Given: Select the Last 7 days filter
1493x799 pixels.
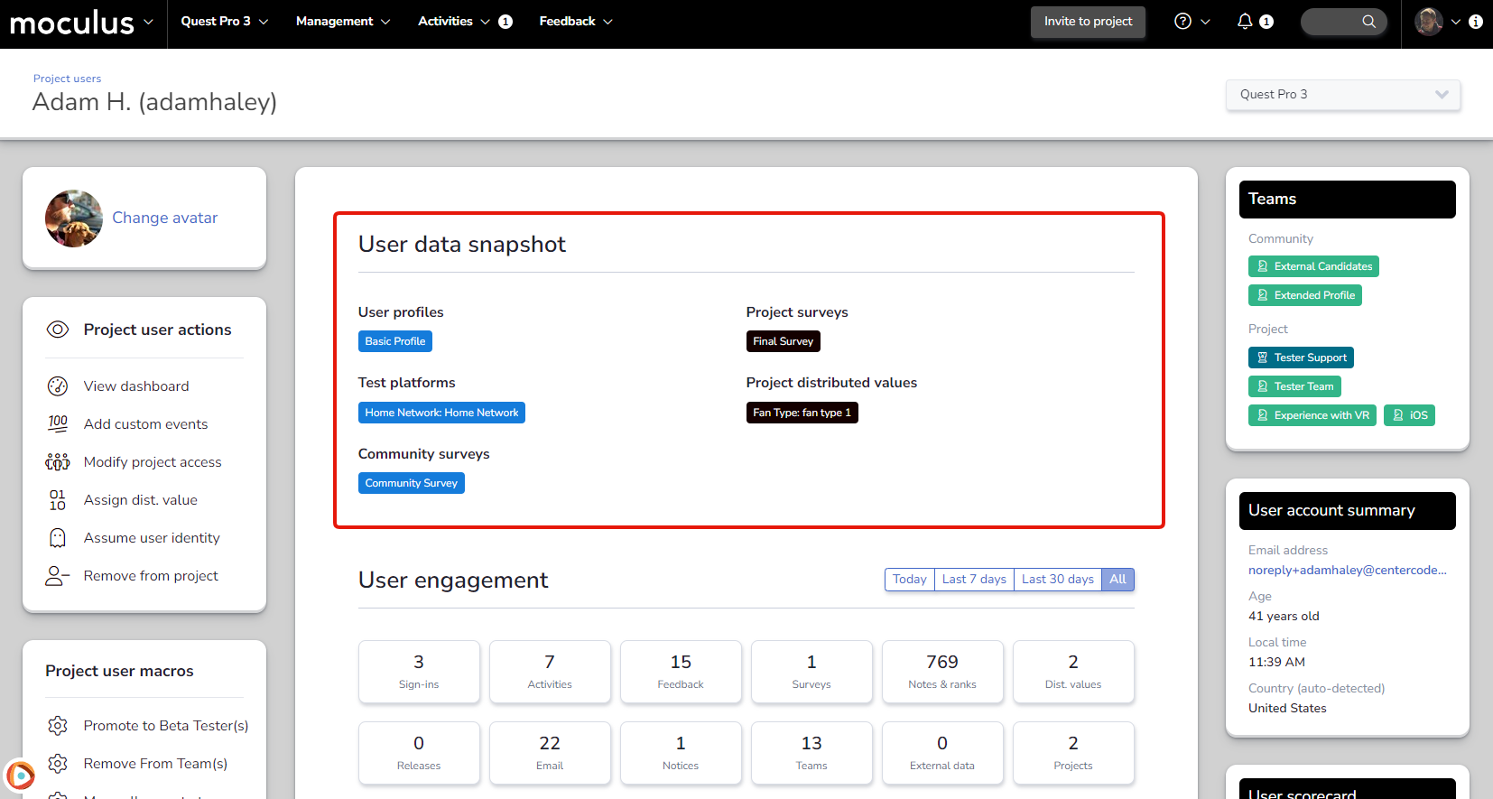Looking at the screenshot, I should click(x=974, y=580).
